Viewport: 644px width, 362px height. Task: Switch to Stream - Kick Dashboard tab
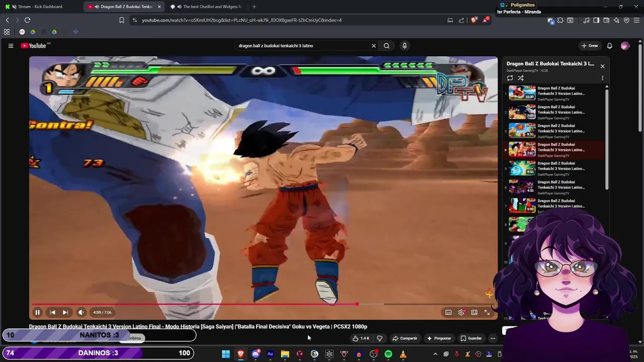(x=40, y=7)
